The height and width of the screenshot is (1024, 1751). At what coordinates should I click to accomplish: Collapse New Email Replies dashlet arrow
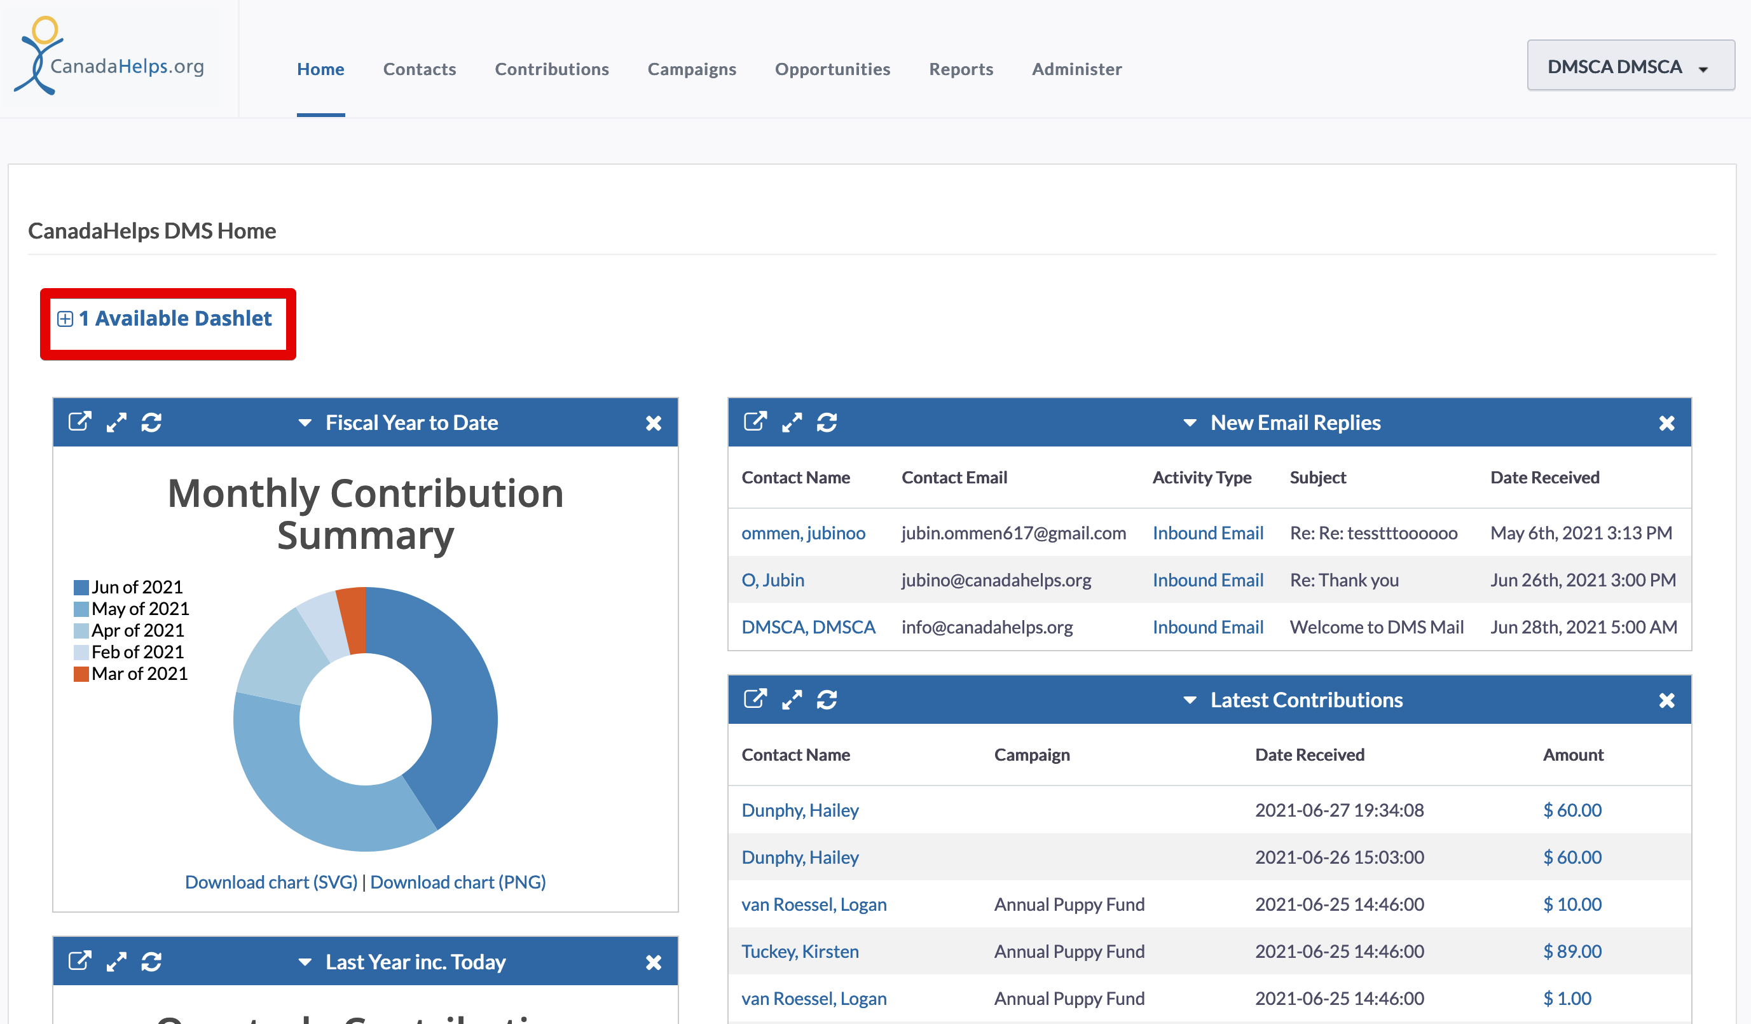(1190, 423)
